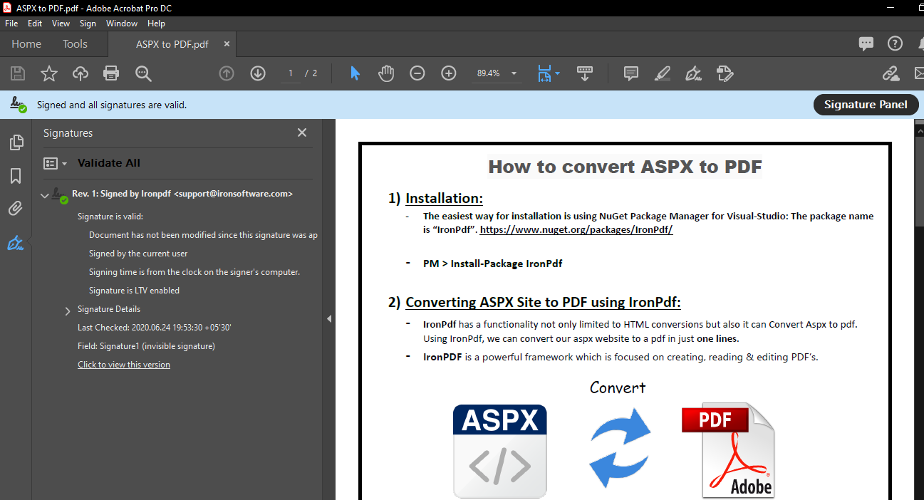Image resolution: width=924 pixels, height=500 pixels.
Task: Open the File menu
Action: [11, 24]
